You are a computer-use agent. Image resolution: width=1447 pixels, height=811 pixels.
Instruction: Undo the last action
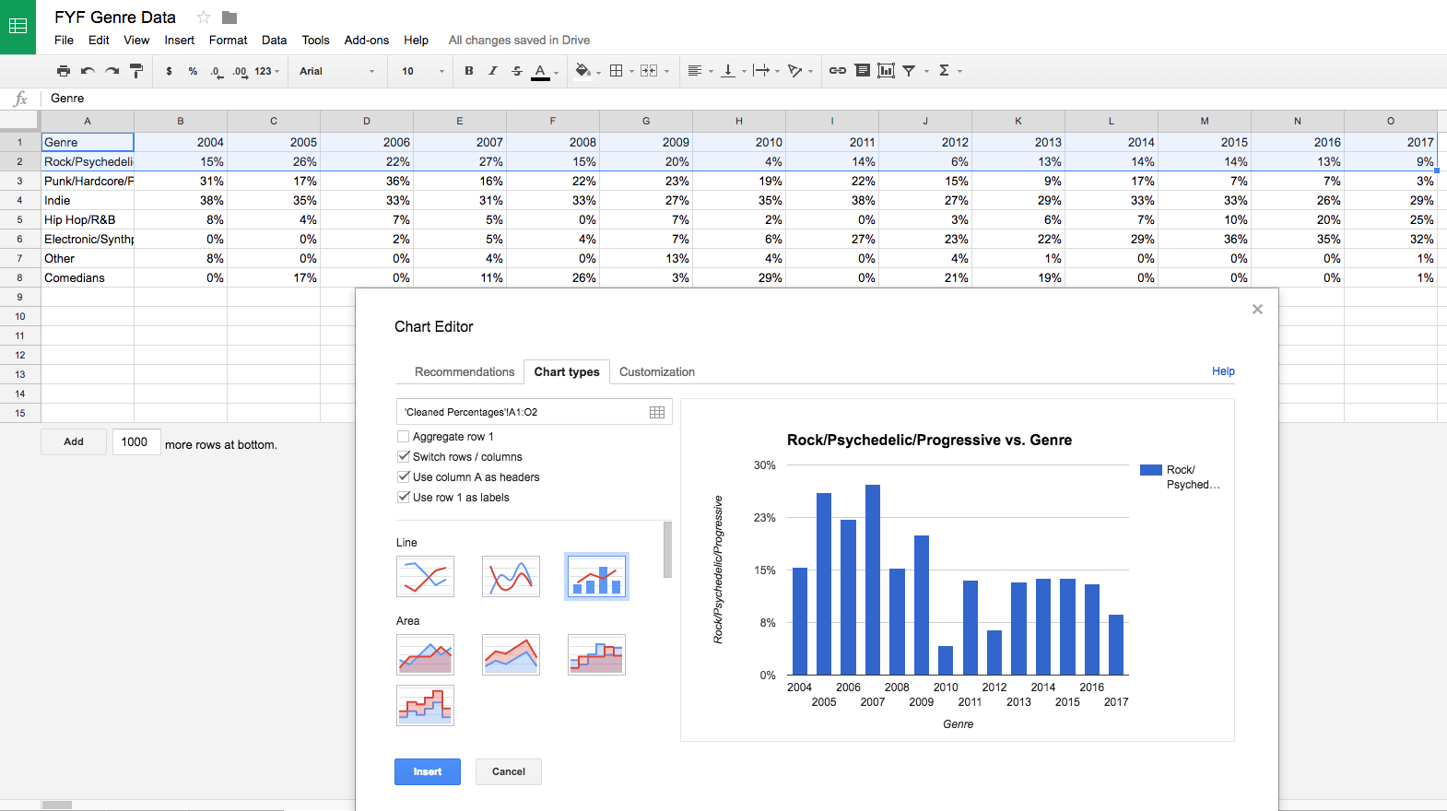coord(88,71)
